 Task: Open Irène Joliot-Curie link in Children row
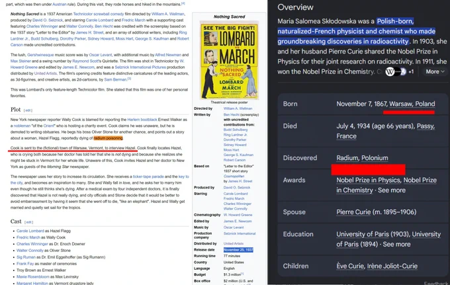[x=392, y=266]
